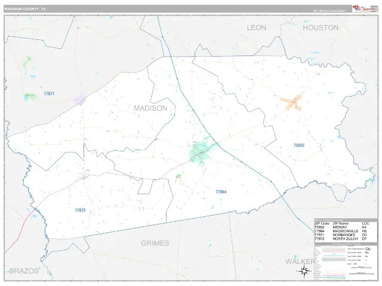Click the BRAZOS county label
This screenshot has width=382, height=286.
(x=24, y=271)
